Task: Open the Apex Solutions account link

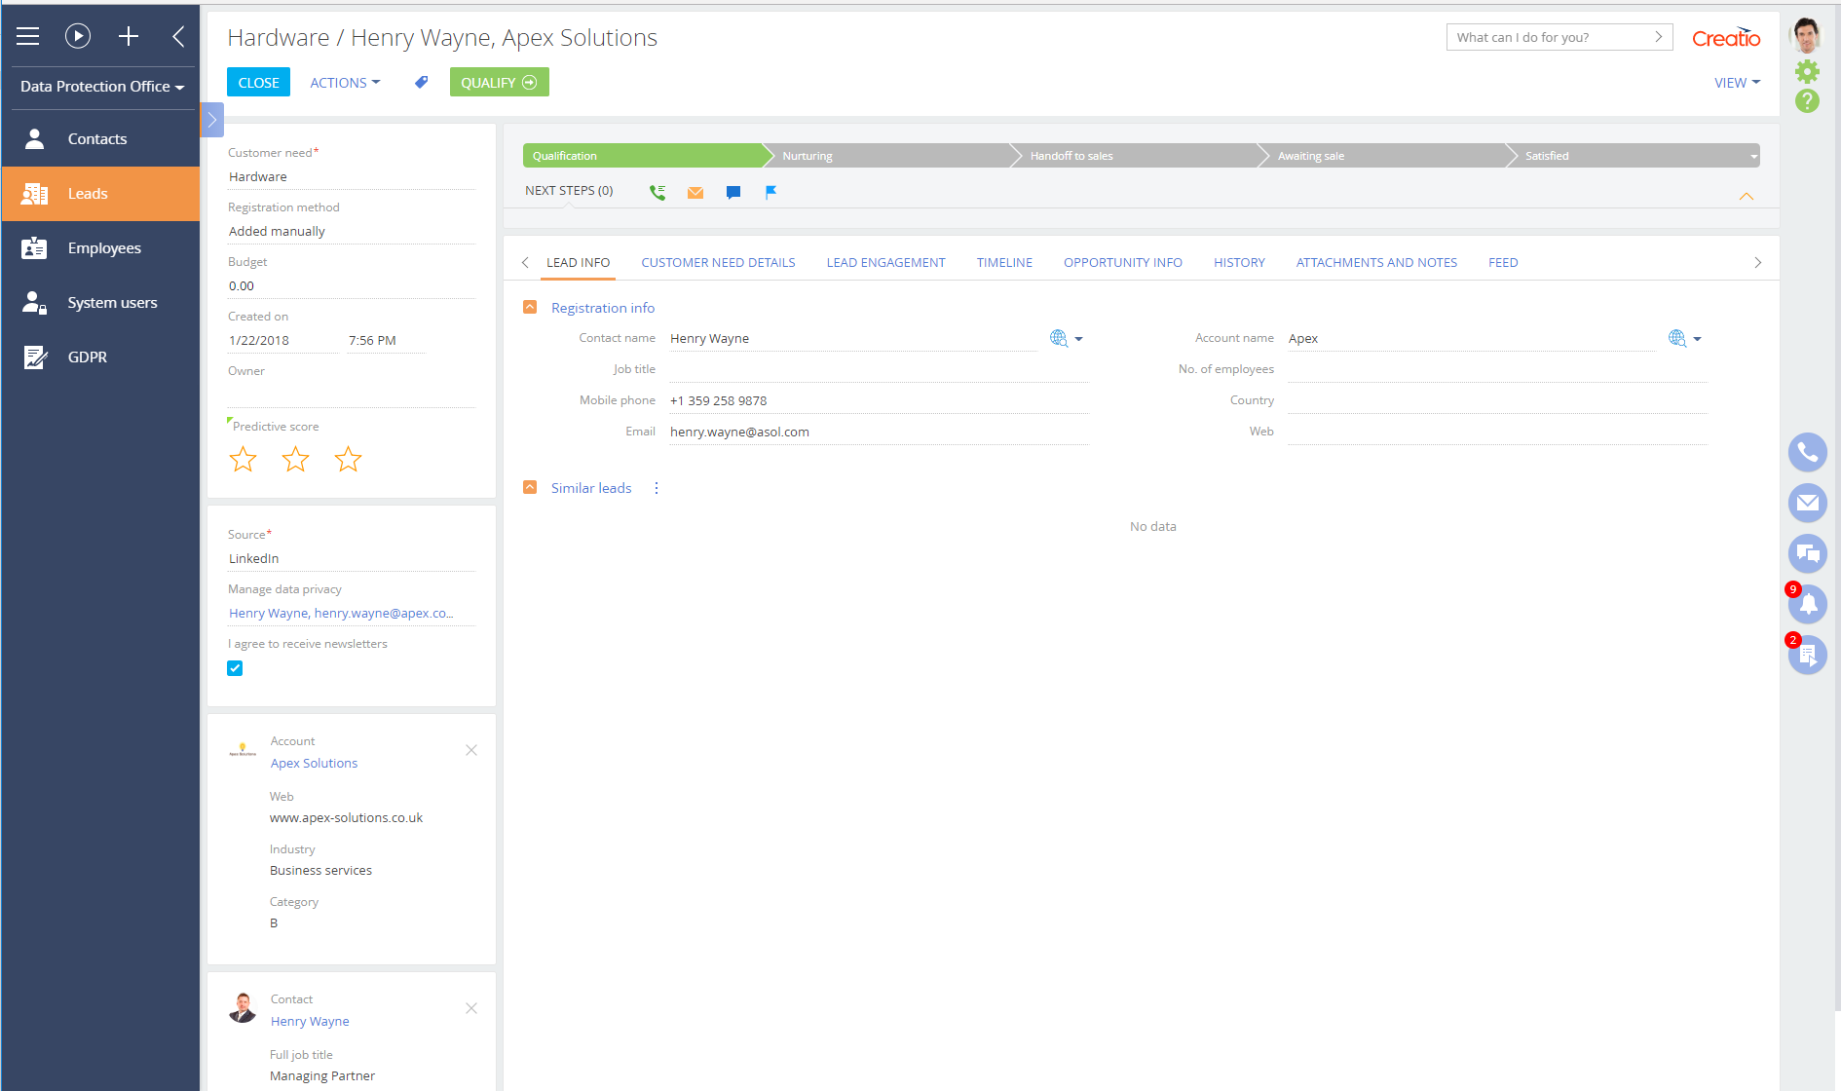Action: click(314, 764)
